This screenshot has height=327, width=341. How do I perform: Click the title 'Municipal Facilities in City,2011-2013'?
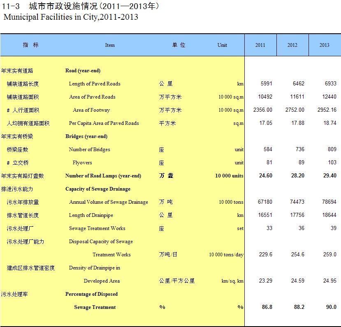pos(71,17)
